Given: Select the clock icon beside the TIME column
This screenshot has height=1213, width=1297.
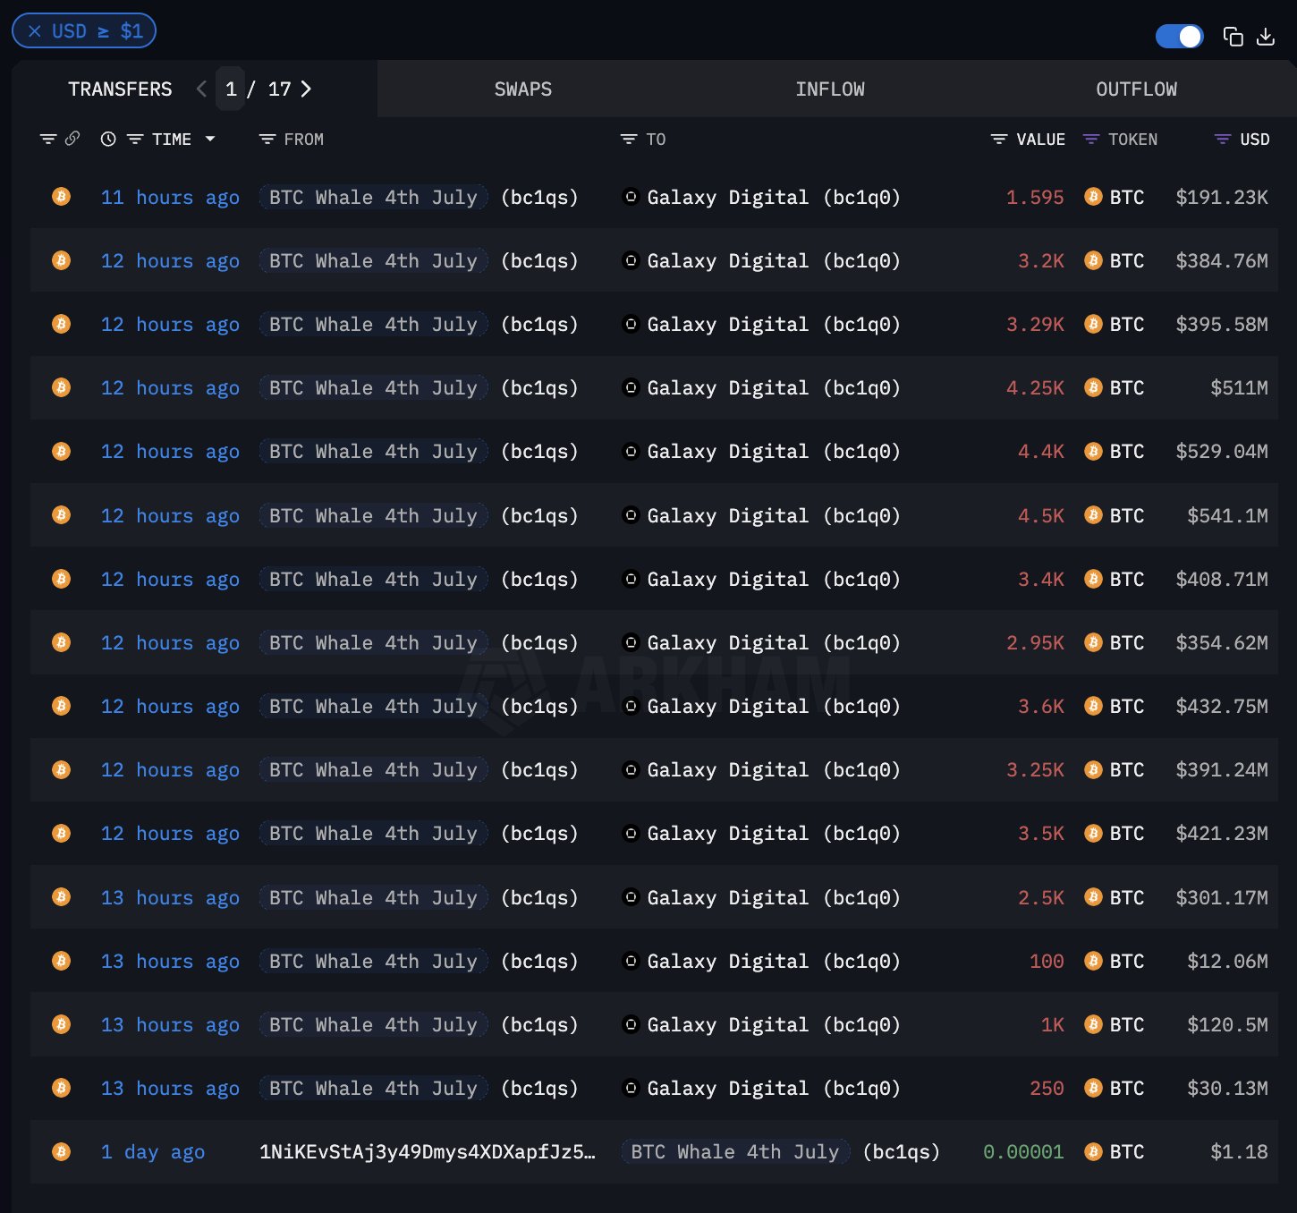Looking at the screenshot, I should point(108,139).
